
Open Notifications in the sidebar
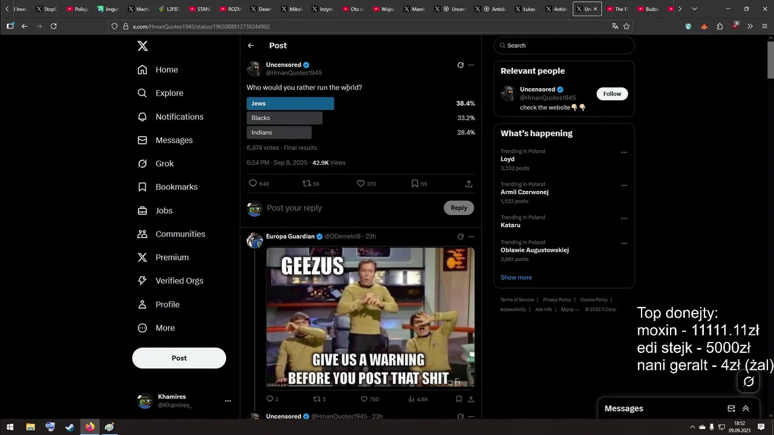tap(171, 117)
